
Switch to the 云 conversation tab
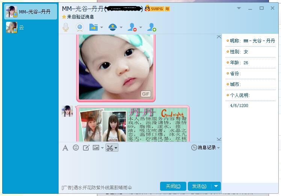click(30, 27)
